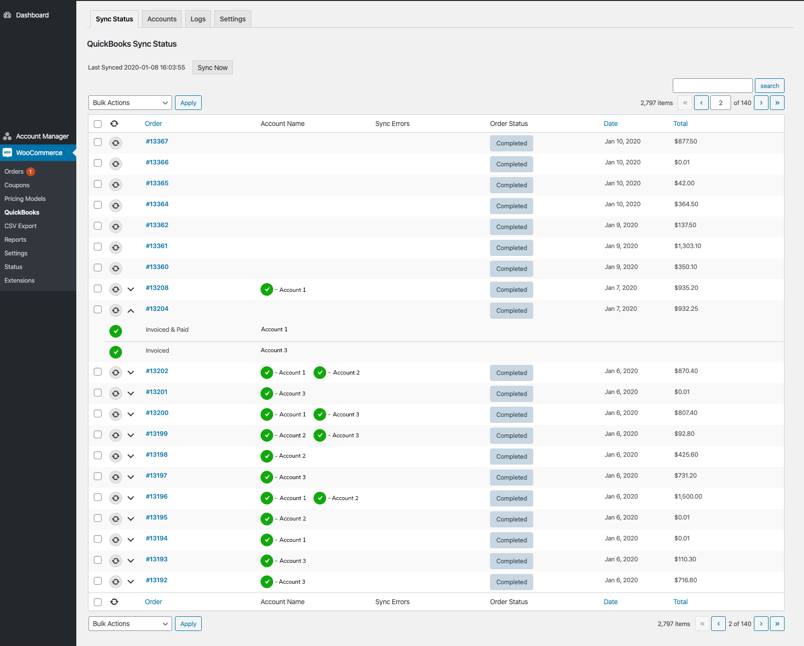The image size is (804, 646).
Task: Click the sync icon for order #13204
Action: (116, 310)
